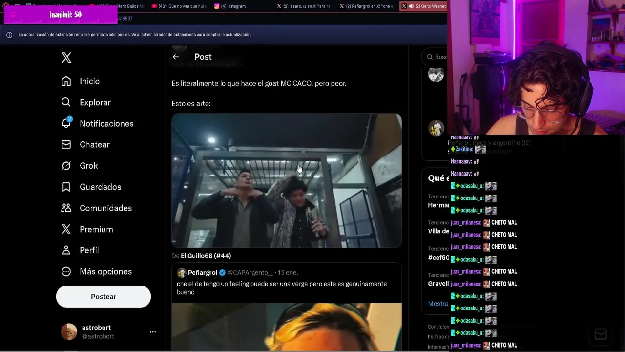Switch to the Peñargrol en X tab
The width and height of the screenshot is (625, 352).
[367, 6]
